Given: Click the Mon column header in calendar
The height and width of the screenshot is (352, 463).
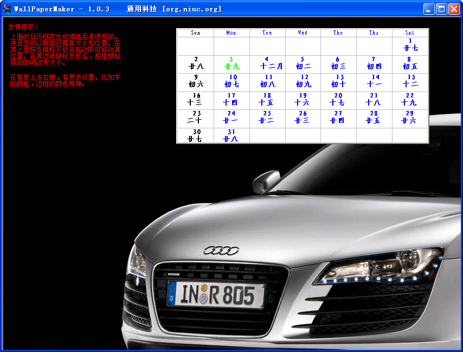Looking at the screenshot, I should tap(232, 32).
